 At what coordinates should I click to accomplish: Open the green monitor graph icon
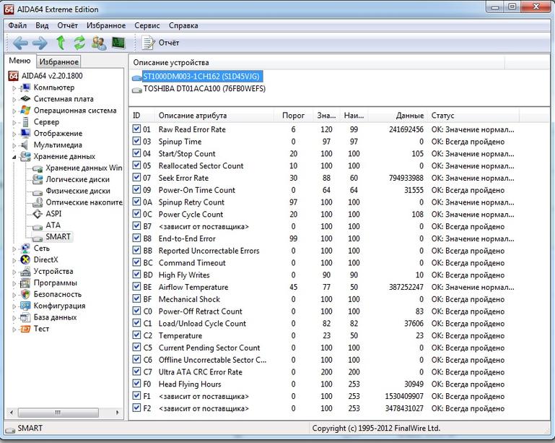point(118,43)
